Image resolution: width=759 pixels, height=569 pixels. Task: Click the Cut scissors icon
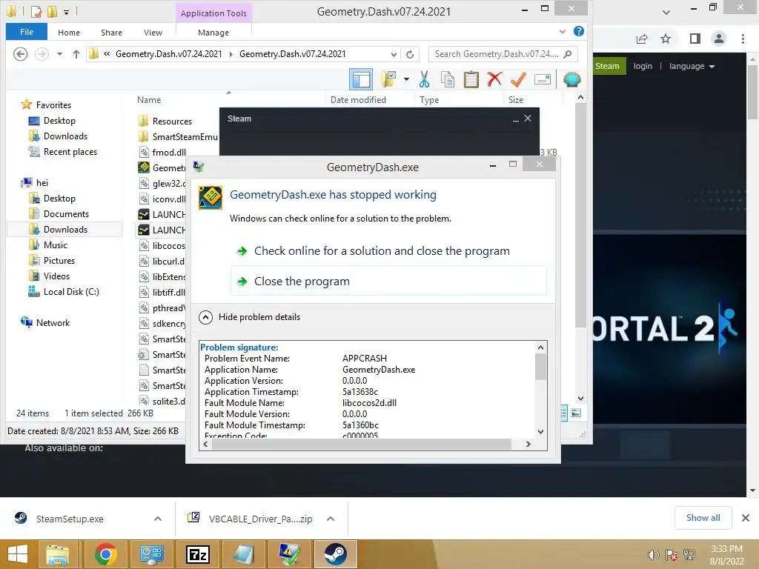pyautogui.click(x=425, y=79)
